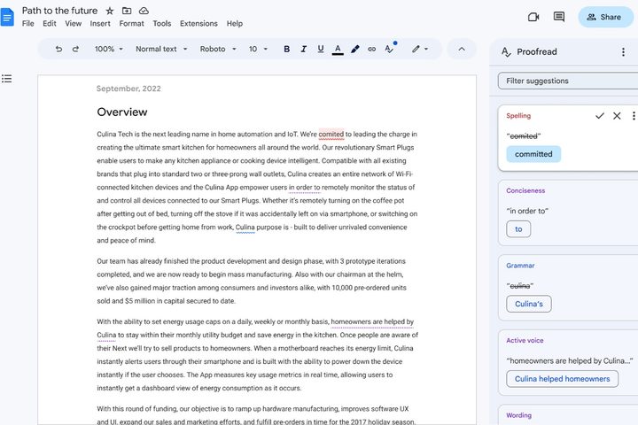Viewport: 638px width, 425px height.
Task: Open the Google Docs home icon
Action: 7,18
